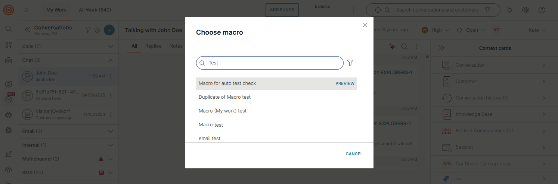Image resolution: width=558 pixels, height=184 pixels.
Task: Open the Open status dropdown
Action: coord(471,30)
